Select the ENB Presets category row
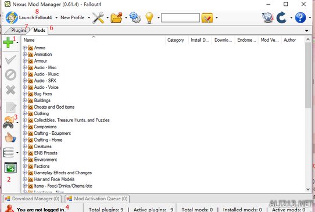The height and width of the screenshot is (212, 315). [x=45, y=153]
